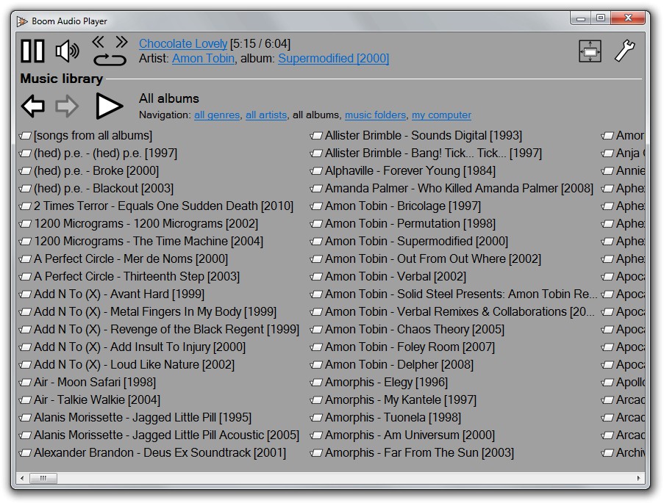Navigate to music folders

click(x=375, y=115)
